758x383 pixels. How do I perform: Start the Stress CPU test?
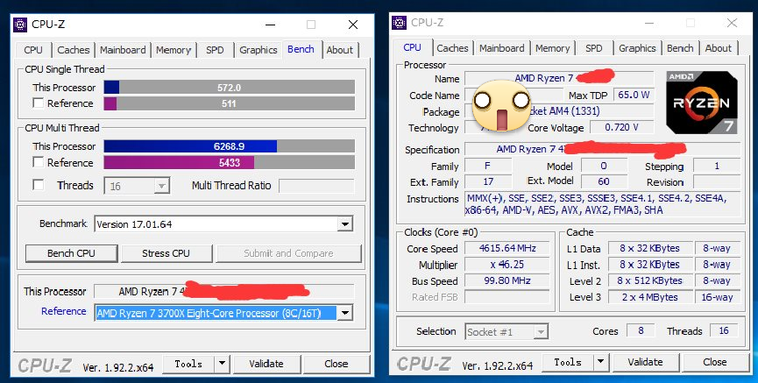pos(166,253)
